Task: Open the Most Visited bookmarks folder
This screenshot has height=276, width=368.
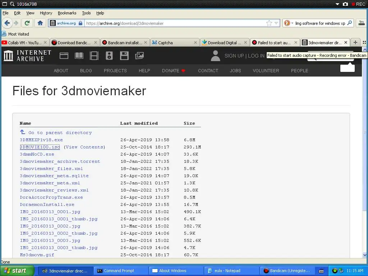Action: tap(15, 34)
